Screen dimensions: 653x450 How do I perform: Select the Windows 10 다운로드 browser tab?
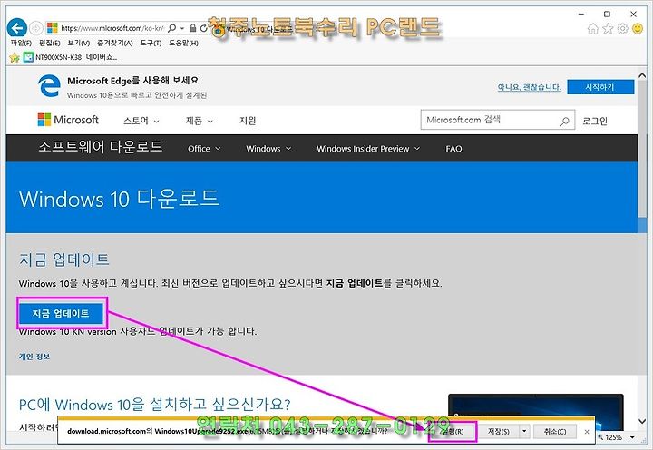coord(258,29)
